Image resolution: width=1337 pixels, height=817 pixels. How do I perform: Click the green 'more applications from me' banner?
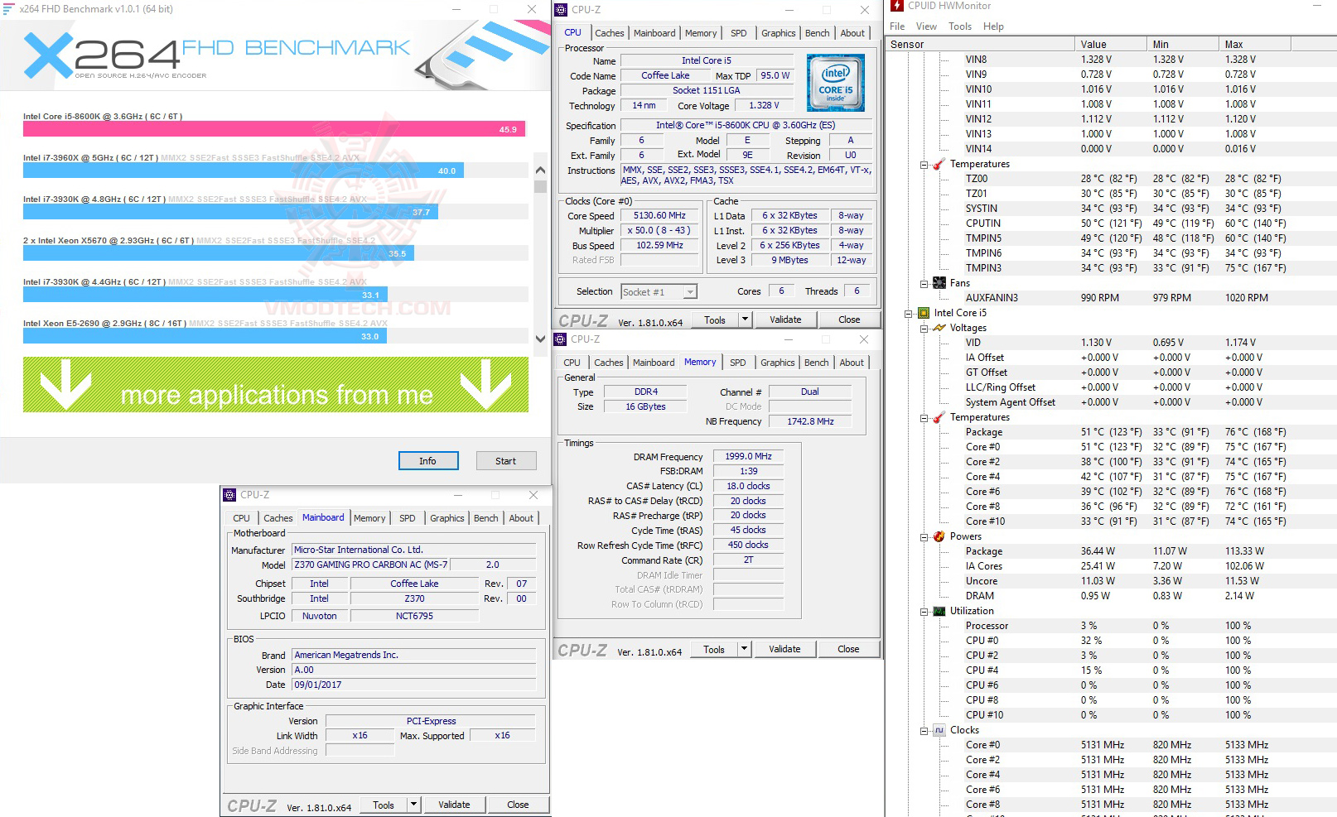tap(276, 385)
